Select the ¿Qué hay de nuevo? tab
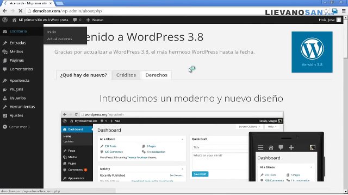Screen dimensions: 348x195 coord(83,75)
